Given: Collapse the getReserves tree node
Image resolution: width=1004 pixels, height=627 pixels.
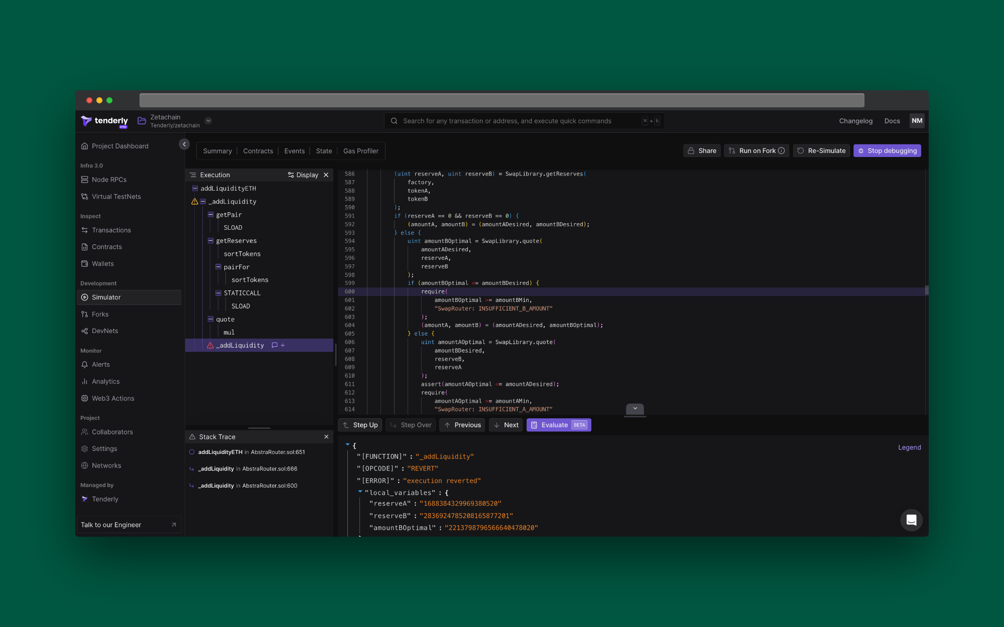Looking at the screenshot, I should point(210,241).
